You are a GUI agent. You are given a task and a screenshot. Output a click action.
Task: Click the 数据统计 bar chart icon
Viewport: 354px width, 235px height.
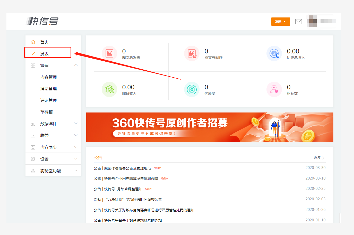tap(33, 124)
